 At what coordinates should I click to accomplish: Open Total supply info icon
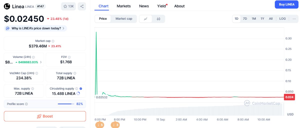[x=75, y=73]
